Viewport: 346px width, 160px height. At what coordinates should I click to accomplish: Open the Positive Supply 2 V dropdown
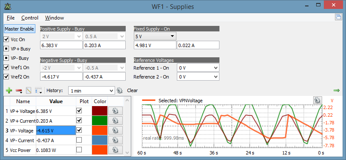(x=61, y=36)
